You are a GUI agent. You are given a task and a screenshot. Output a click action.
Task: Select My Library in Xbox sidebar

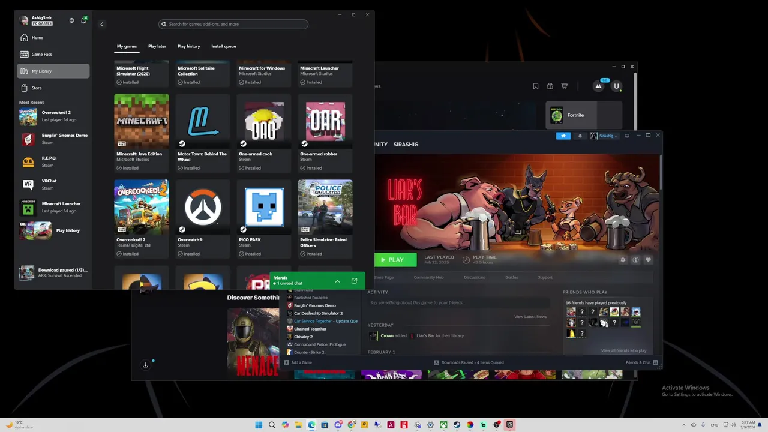pyautogui.click(x=53, y=71)
